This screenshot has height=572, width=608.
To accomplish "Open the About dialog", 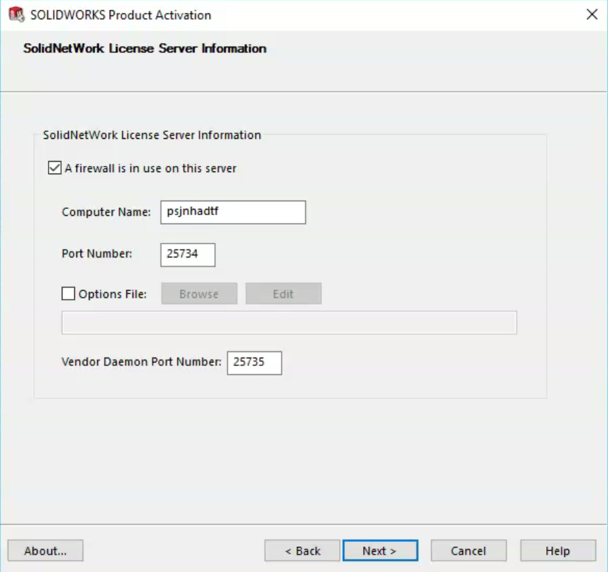I will pyautogui.click(x=45, y=550).
